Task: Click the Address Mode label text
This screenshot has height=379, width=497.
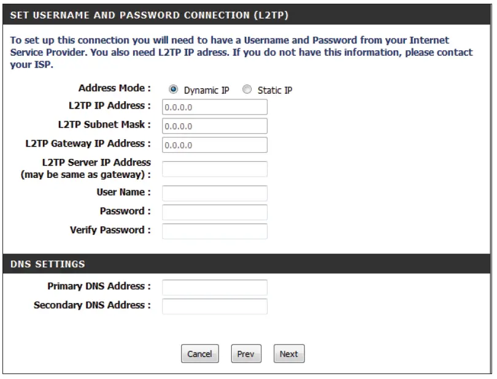Action: (114, 88)
